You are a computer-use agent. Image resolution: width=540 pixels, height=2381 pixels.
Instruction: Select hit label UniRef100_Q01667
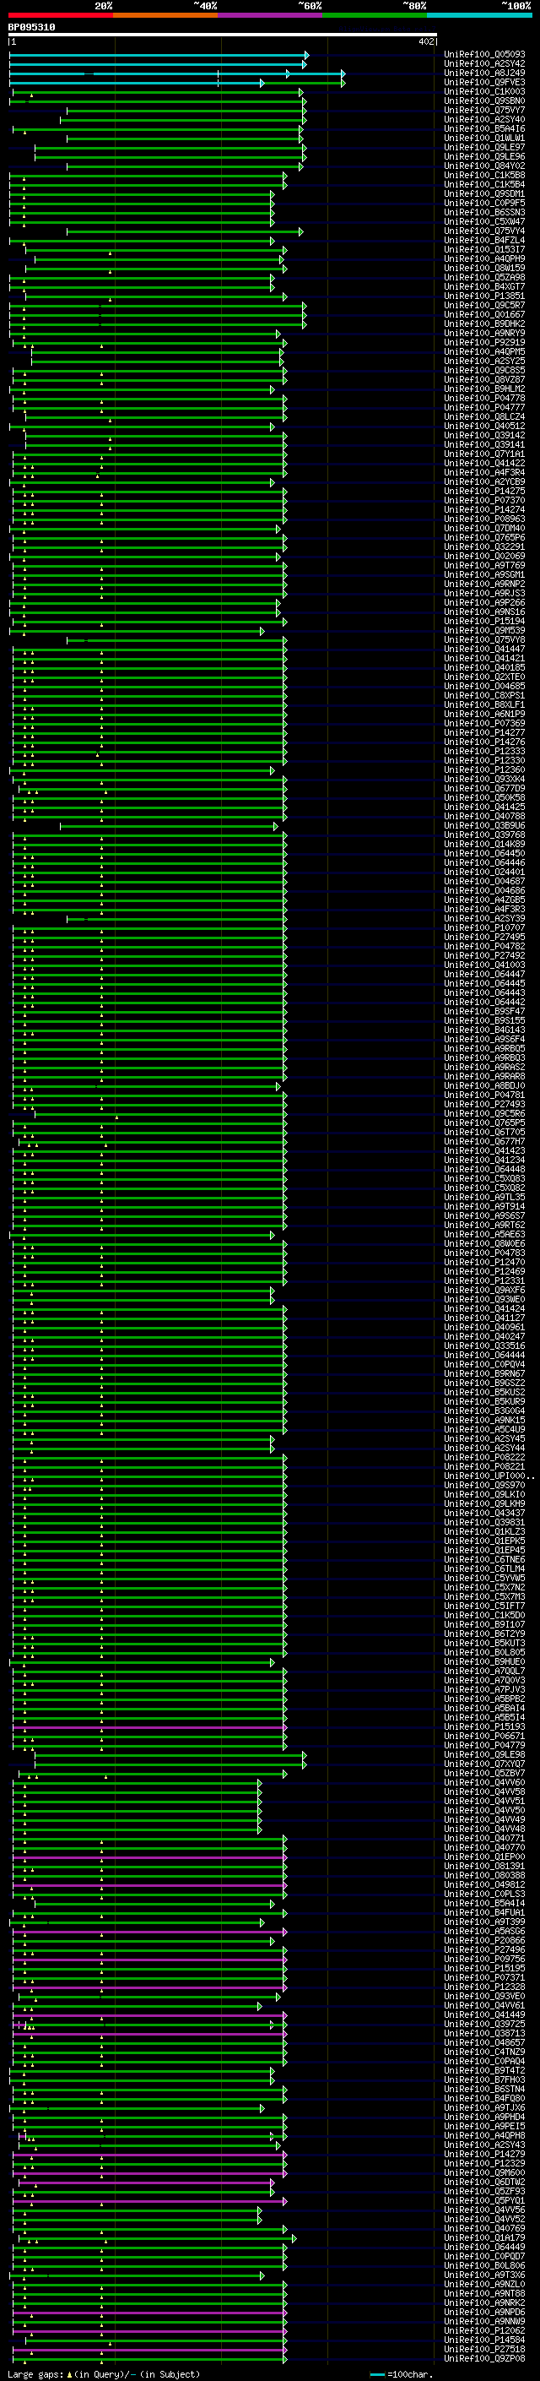click(x=484, y=314)
